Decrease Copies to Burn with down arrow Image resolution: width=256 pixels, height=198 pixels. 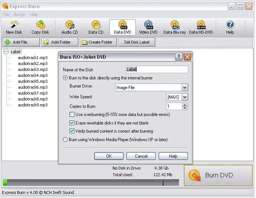click(x=185, y=108)
